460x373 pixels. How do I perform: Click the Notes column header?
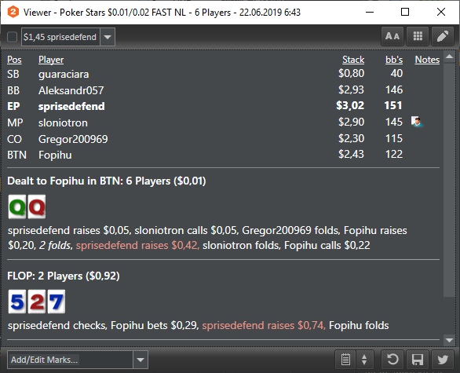click(x=427, y=60)
